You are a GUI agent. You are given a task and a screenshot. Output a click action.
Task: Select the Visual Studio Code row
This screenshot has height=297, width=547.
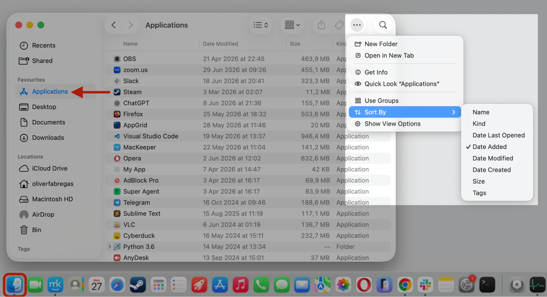(x=248, y=136)
